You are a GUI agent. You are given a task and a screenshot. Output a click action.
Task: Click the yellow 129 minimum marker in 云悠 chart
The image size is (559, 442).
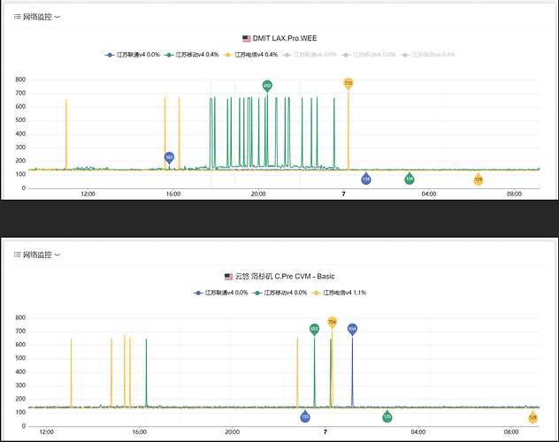[x=532, y=417]
